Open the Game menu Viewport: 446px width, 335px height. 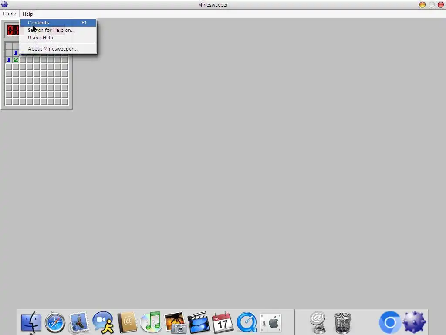coord(10,14)
